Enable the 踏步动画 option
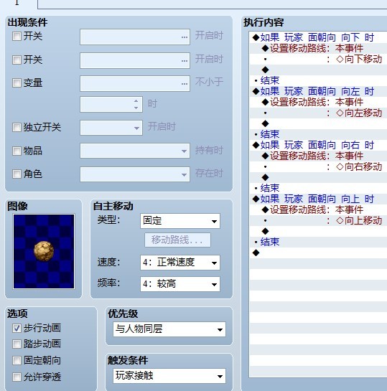The width and height of the screenshot is (387, 391). (x=17, y=344)
